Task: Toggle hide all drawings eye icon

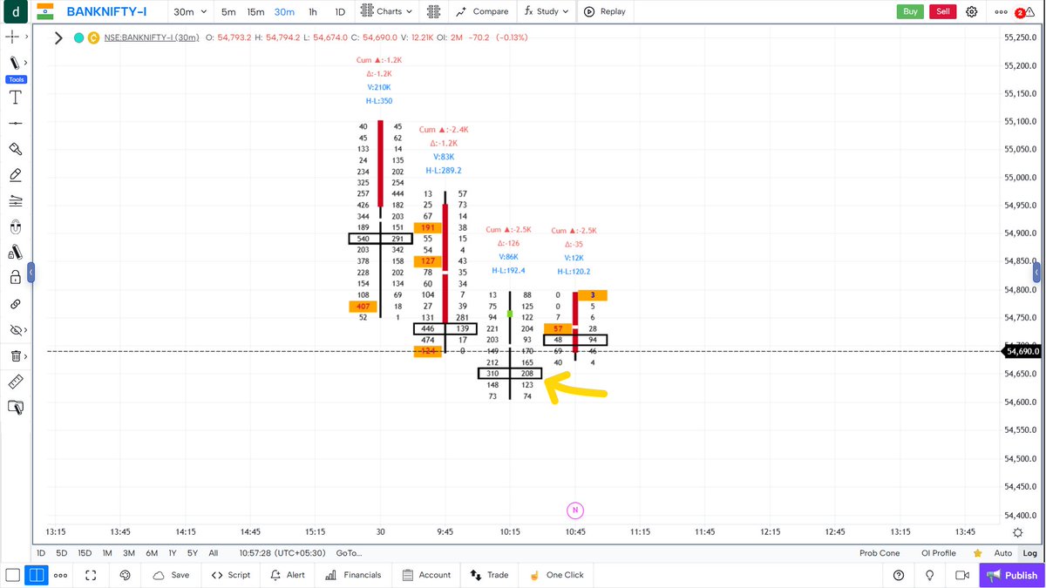Action: click(x=15, y=330)
